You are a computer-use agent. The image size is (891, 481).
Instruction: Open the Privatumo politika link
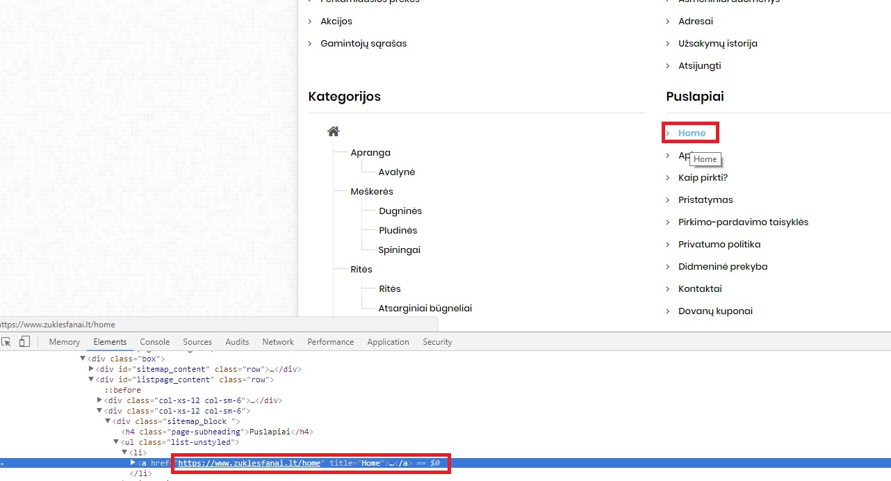pyautogui.click(x=719, y=244)
